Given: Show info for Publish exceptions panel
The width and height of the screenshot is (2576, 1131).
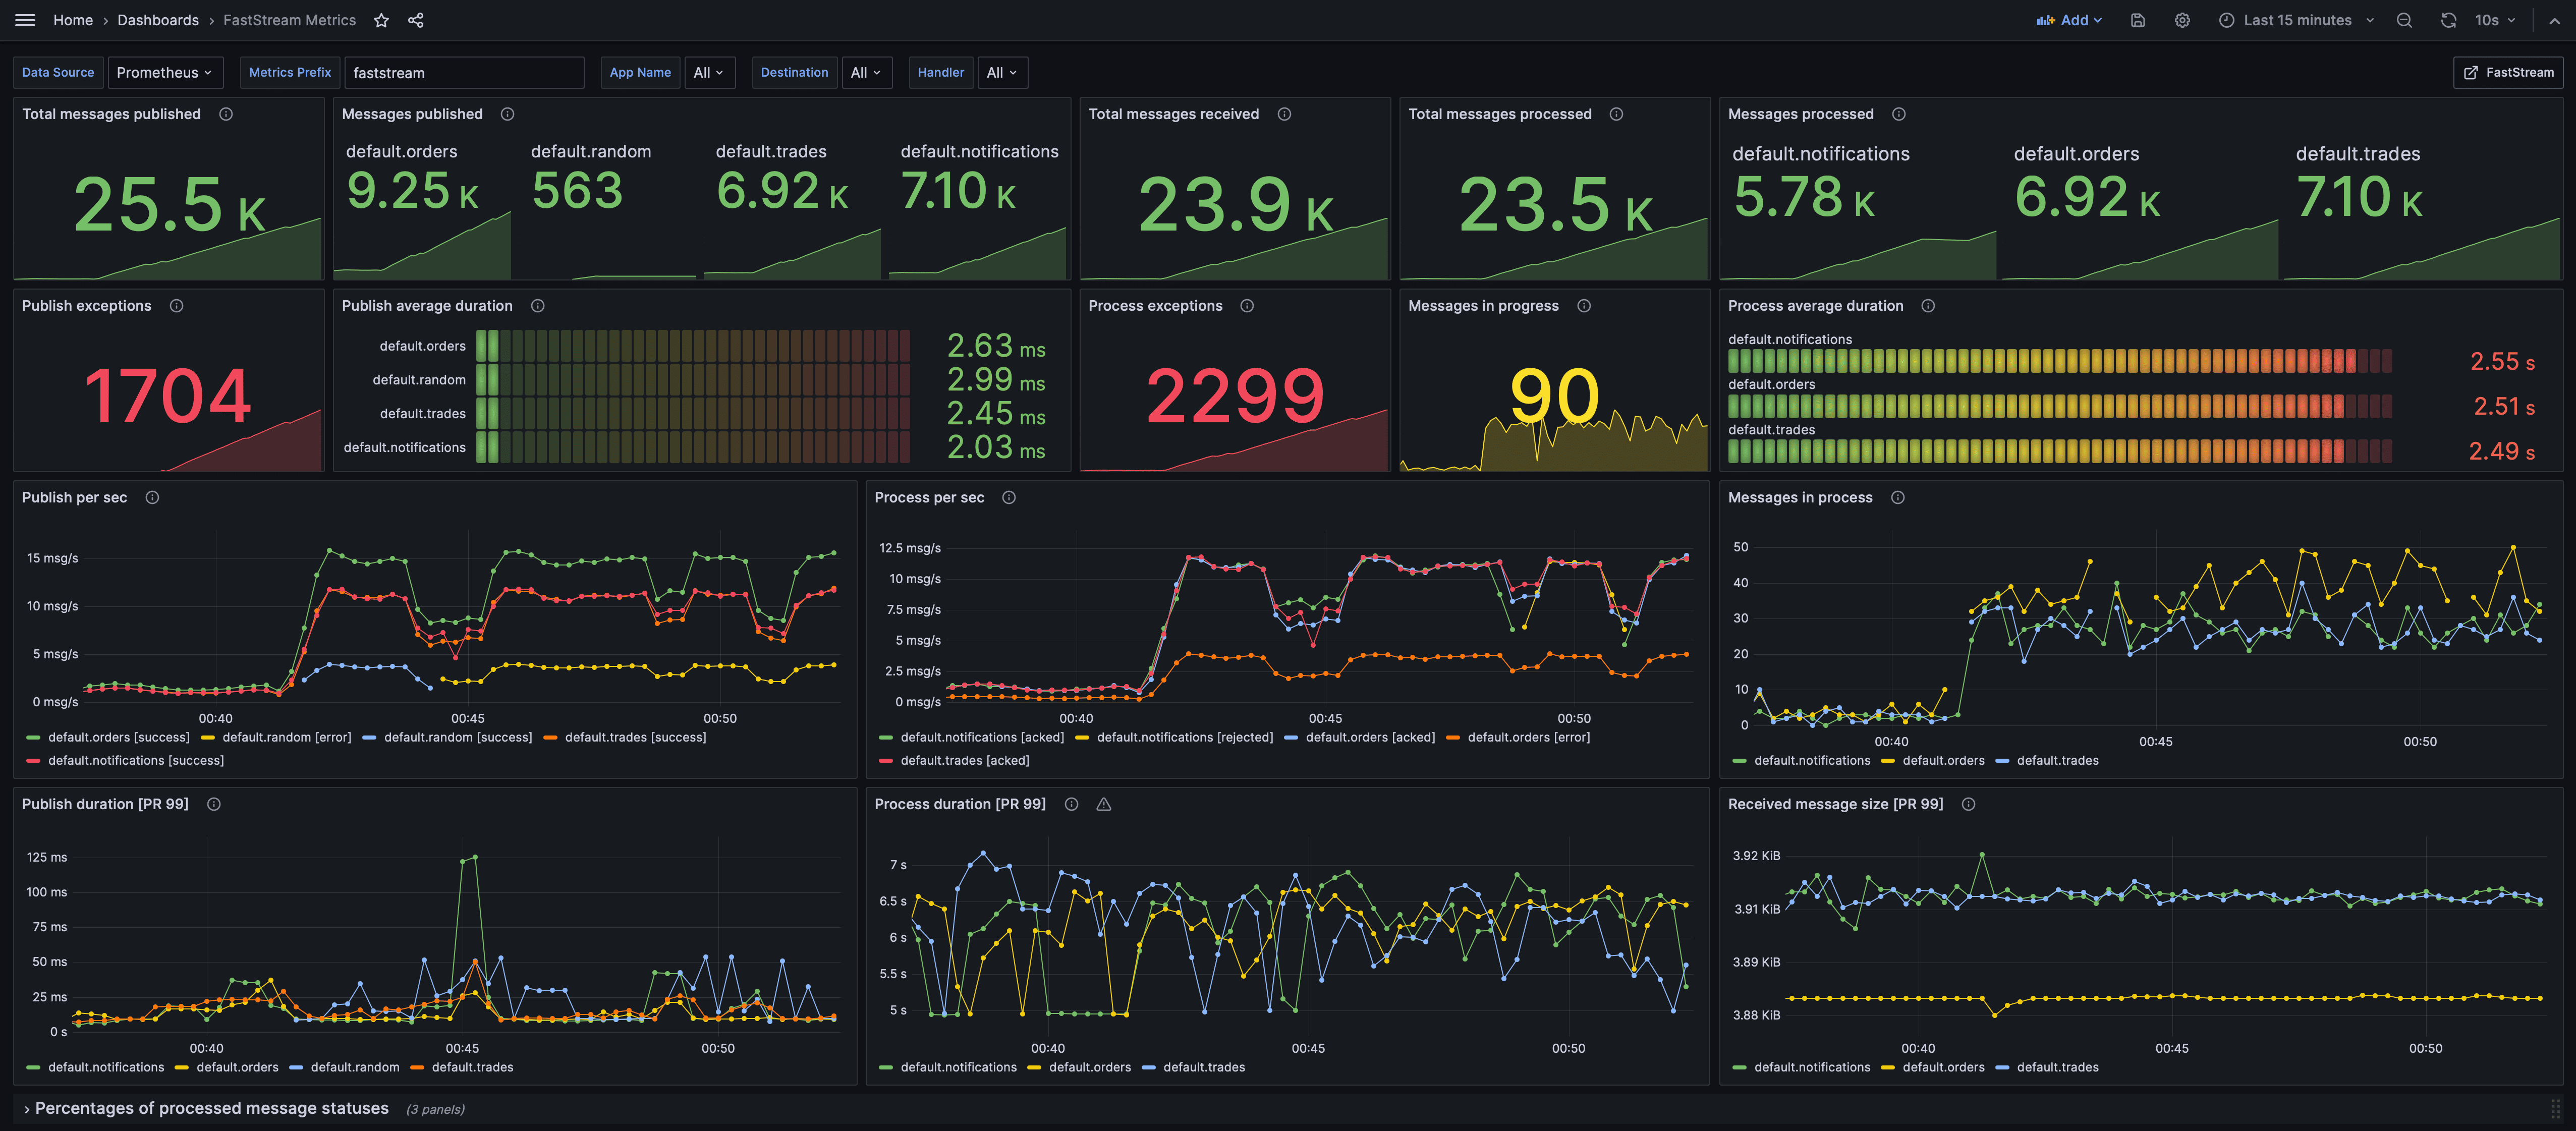Looking at the screenshot, I should [x=177, y=306].
